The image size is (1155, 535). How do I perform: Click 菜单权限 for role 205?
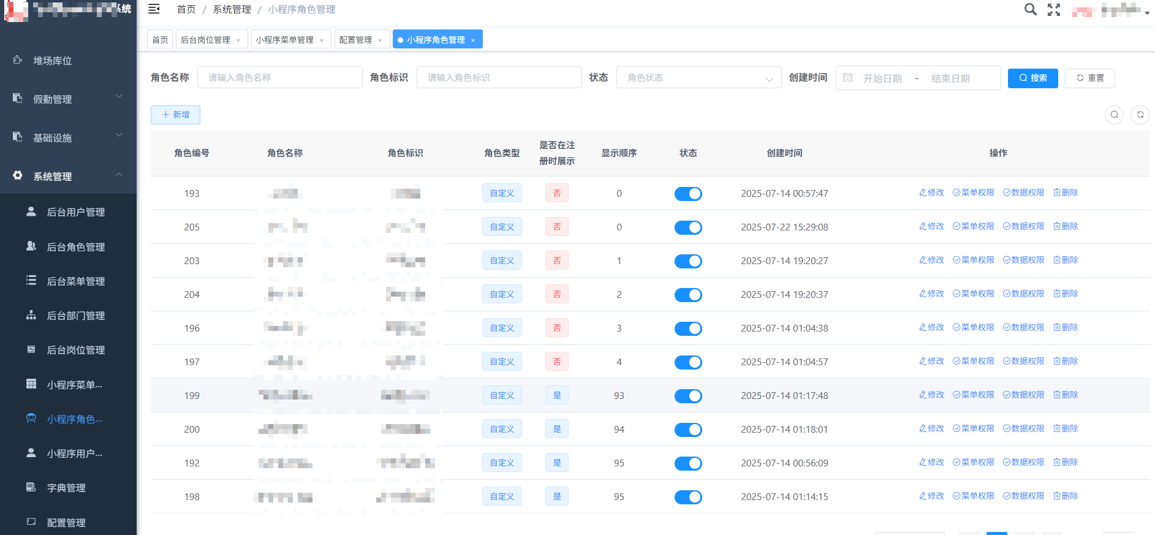974,226
